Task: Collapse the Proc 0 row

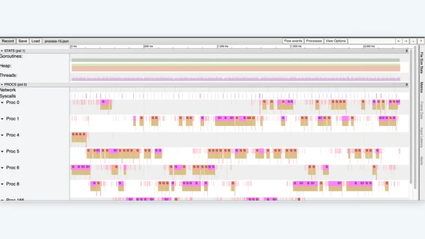Action: pyautogui.click(x=2, y=103)
